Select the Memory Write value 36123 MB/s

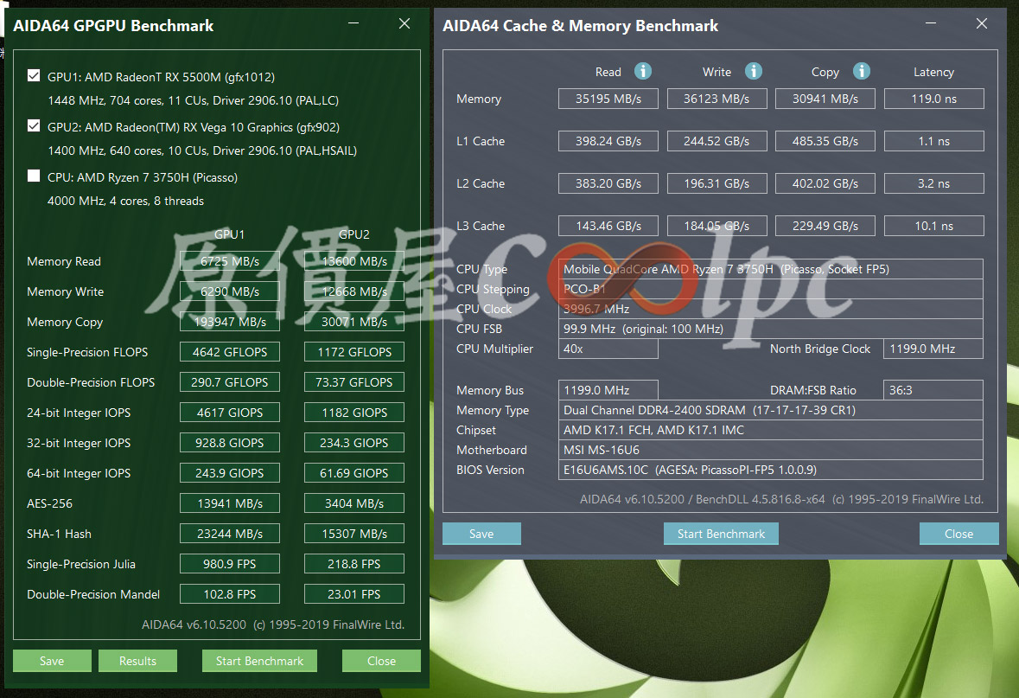(716, 99)
